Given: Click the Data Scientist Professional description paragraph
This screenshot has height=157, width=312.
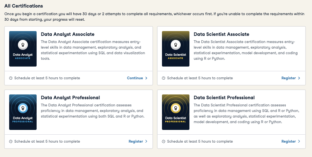Looking at the screenshot, I should point(246,114).
